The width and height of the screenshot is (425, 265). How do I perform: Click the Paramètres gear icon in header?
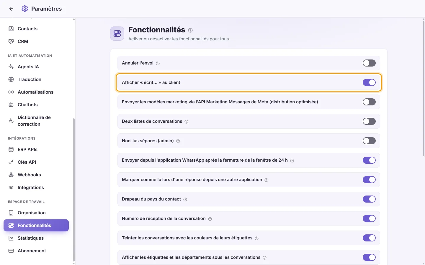(25, 9)
